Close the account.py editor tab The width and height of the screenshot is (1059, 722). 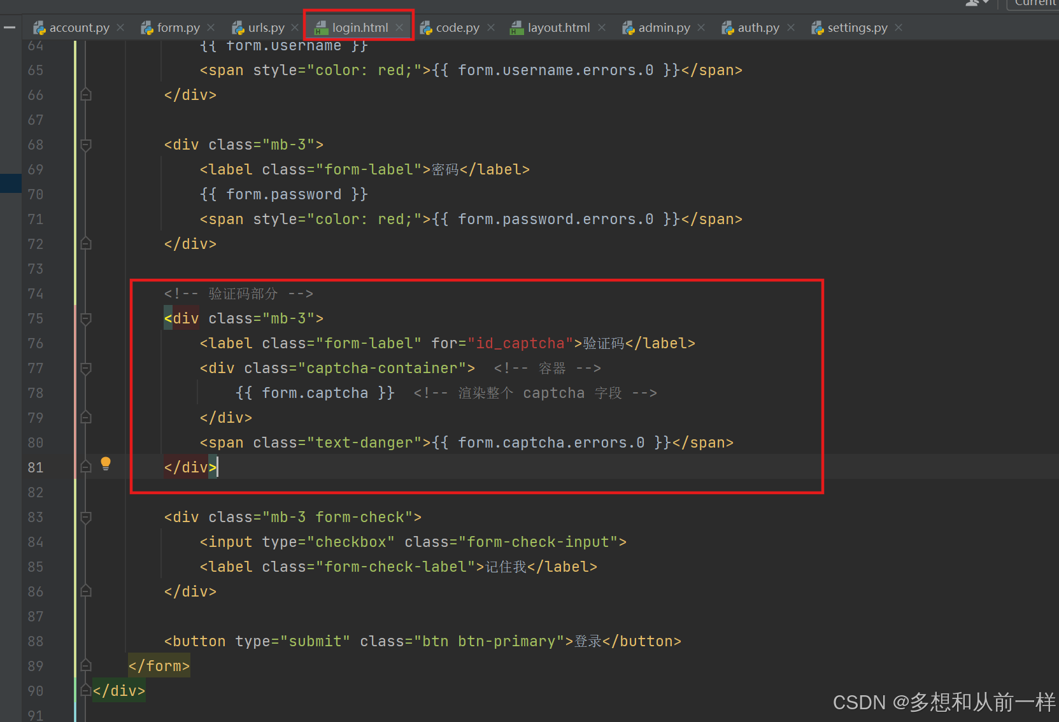point(120,27)
